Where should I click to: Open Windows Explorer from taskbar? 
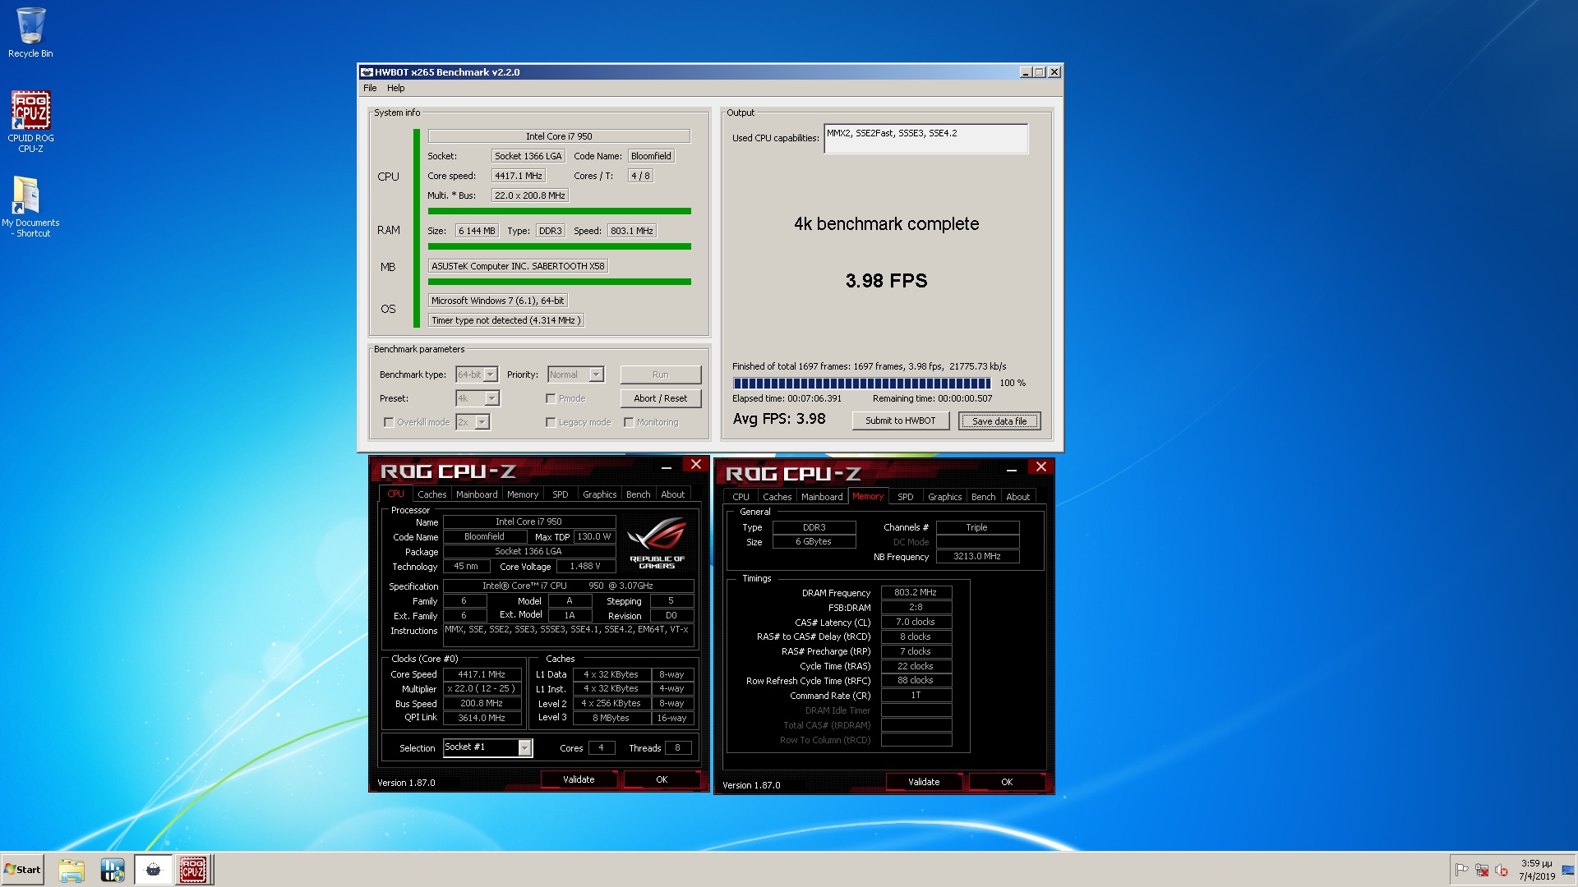72,870
